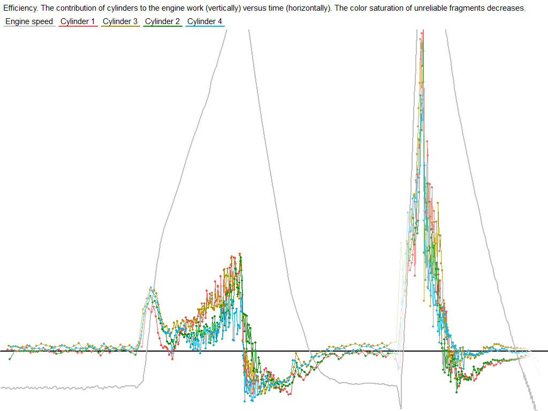Click the gray engine speed staircase at bottom right
This screenshot has width=548, height=411.
click(x=530, y=393)
